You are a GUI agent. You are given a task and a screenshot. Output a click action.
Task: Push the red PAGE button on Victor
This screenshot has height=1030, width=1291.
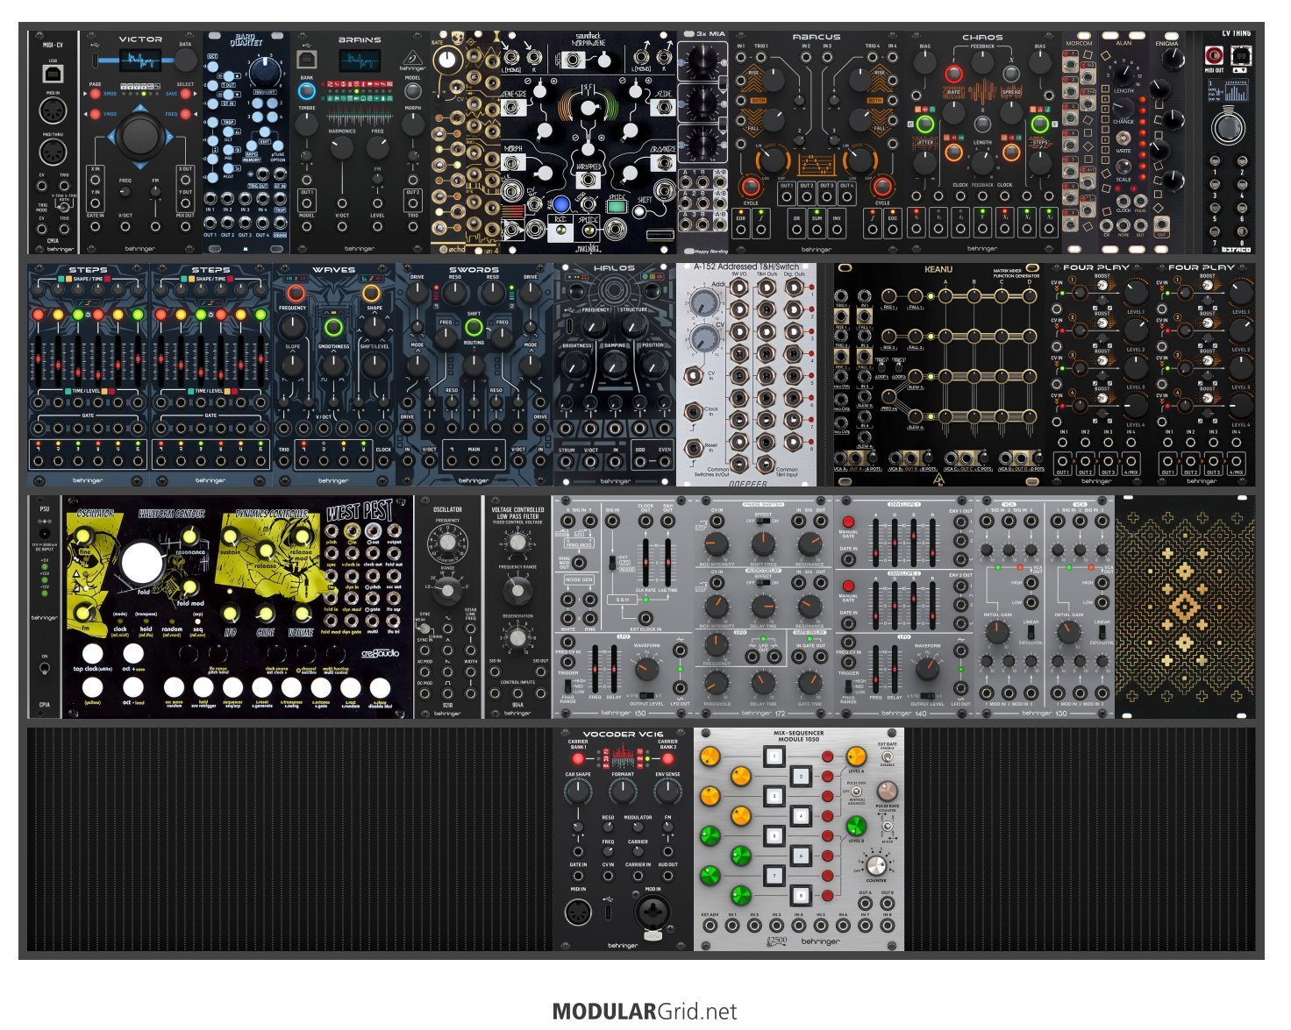(96, 93)
